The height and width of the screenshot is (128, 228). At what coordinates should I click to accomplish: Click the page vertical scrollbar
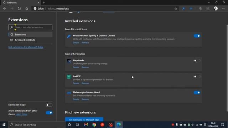pos(227,68)
